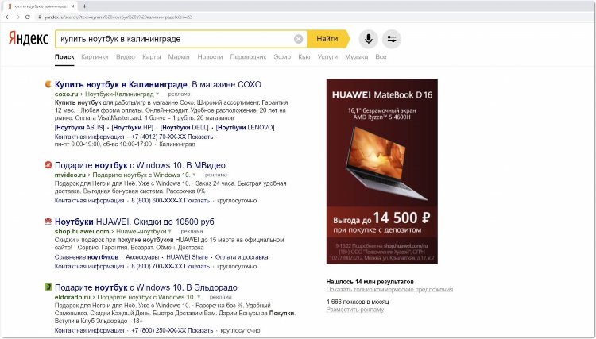Open 'Ноутбуки HUAWEI. Скидки' result title
The width and height of the screenshot is (596, 339).
134,222
